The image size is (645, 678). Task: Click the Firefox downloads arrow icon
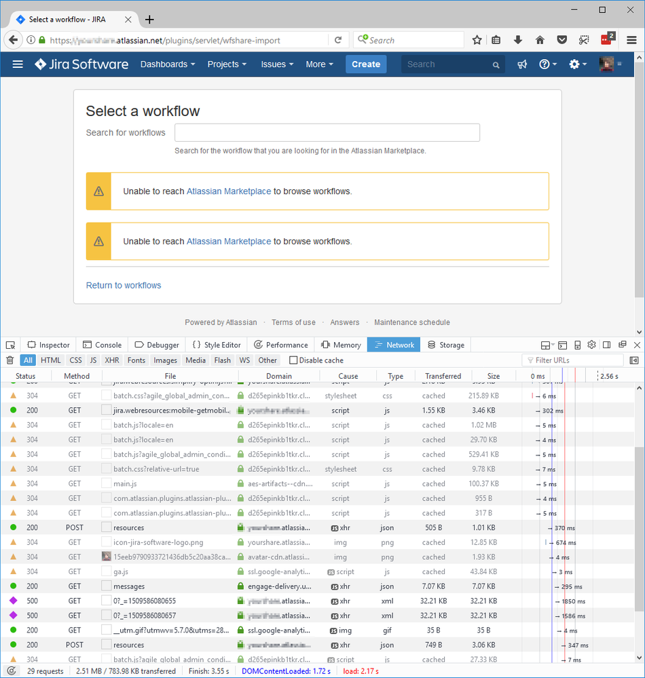518,40
